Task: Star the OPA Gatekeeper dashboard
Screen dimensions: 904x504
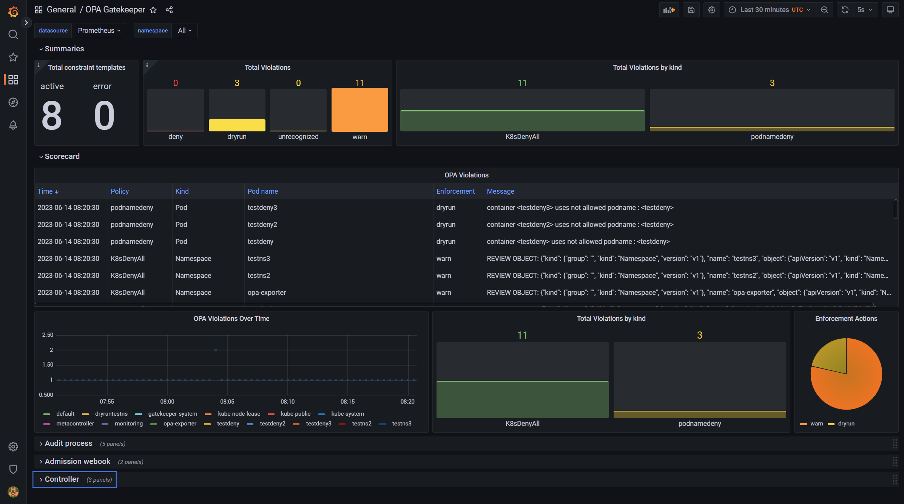Action: (153, 10)
